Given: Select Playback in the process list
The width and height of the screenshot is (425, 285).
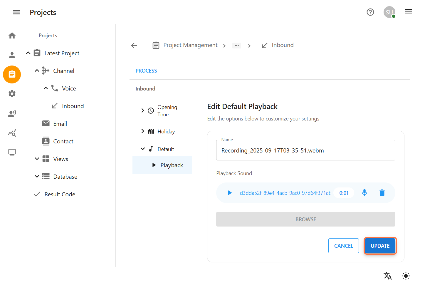Looking at the screenshot, I should click(172, 165).
